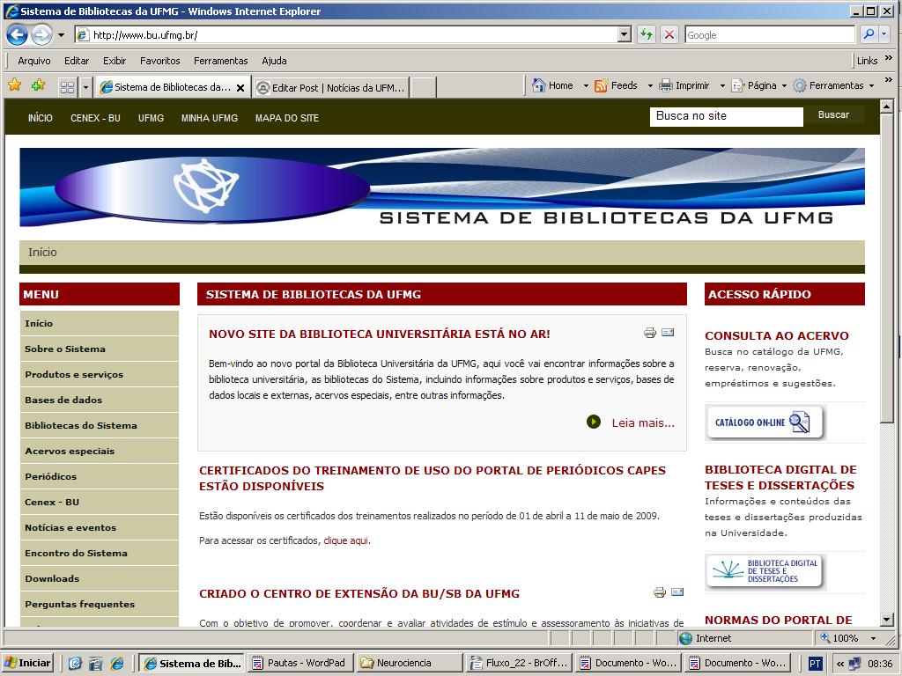This screenshot has width=902, height=676.
Task: Expand the Feeds dropdown arrow
Action: tap(650, 86)
